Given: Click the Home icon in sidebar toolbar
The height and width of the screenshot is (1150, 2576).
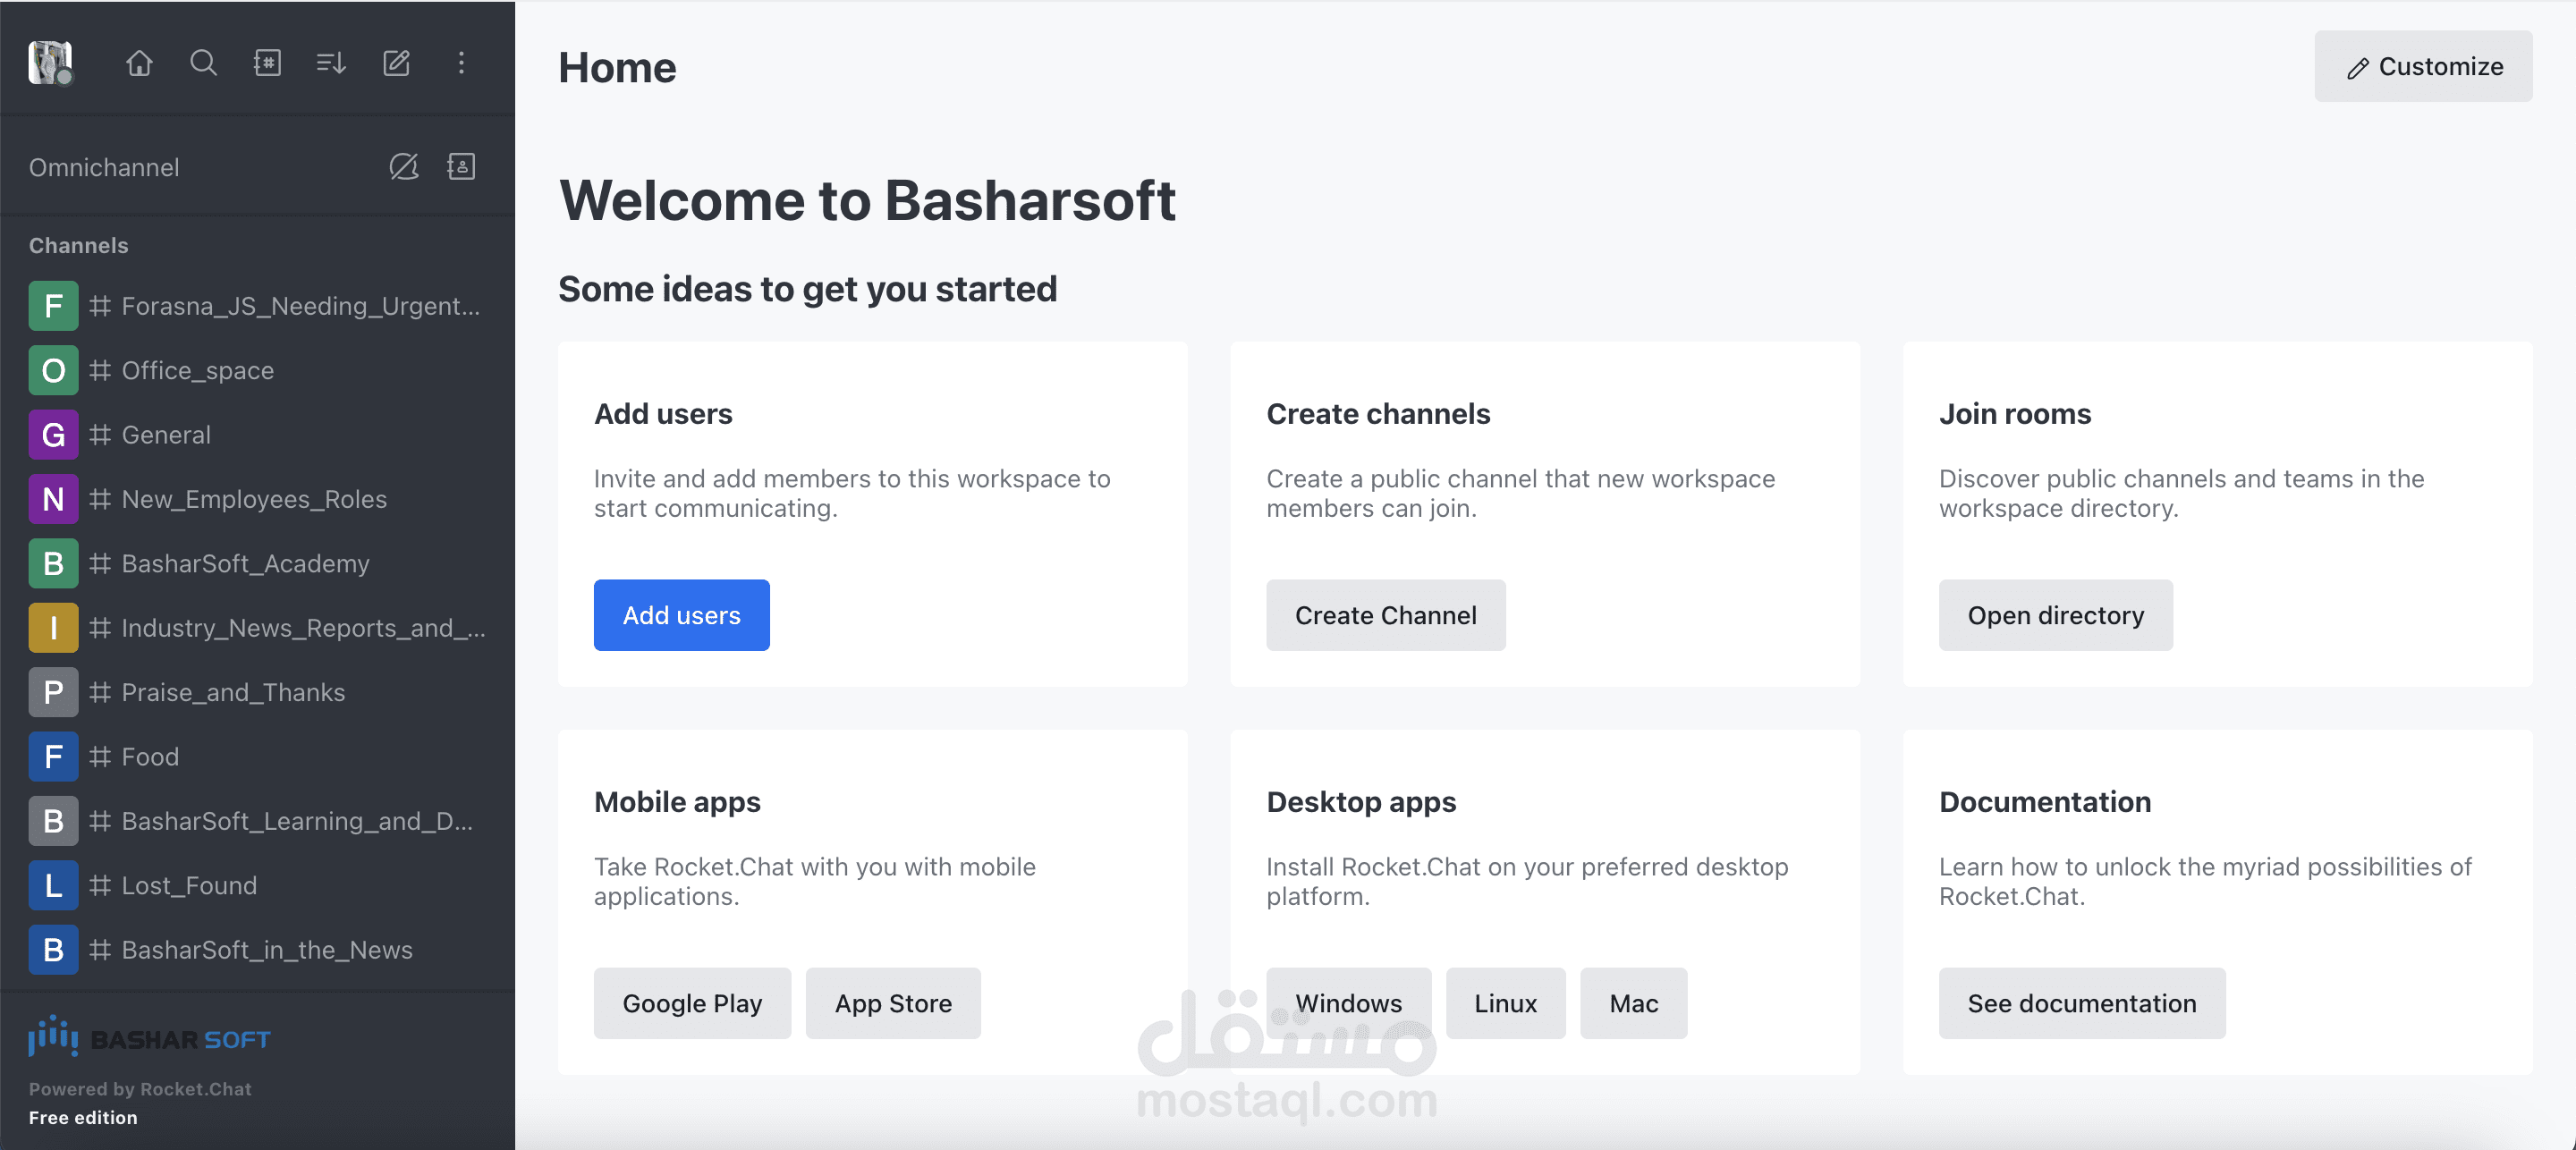Looking at the screenshot, I should [x=139, y=63].
